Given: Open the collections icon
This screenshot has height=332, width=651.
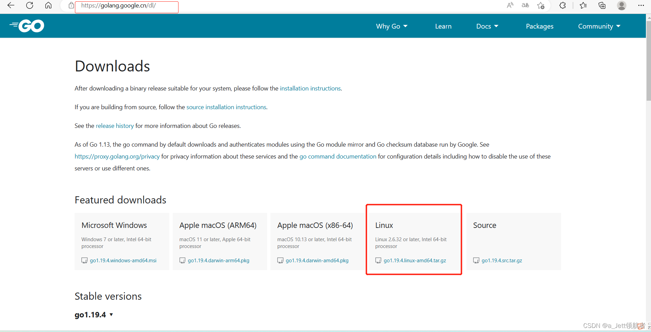Looking at the screenshot, I should [x=602, y=5].
